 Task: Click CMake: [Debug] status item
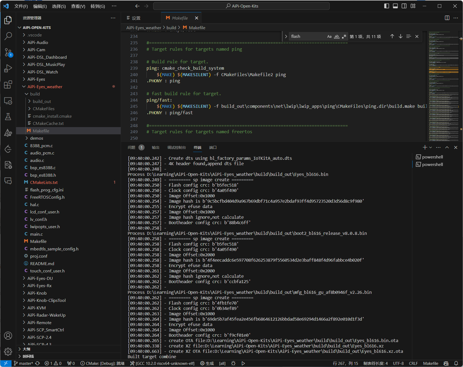click(102, 364)
